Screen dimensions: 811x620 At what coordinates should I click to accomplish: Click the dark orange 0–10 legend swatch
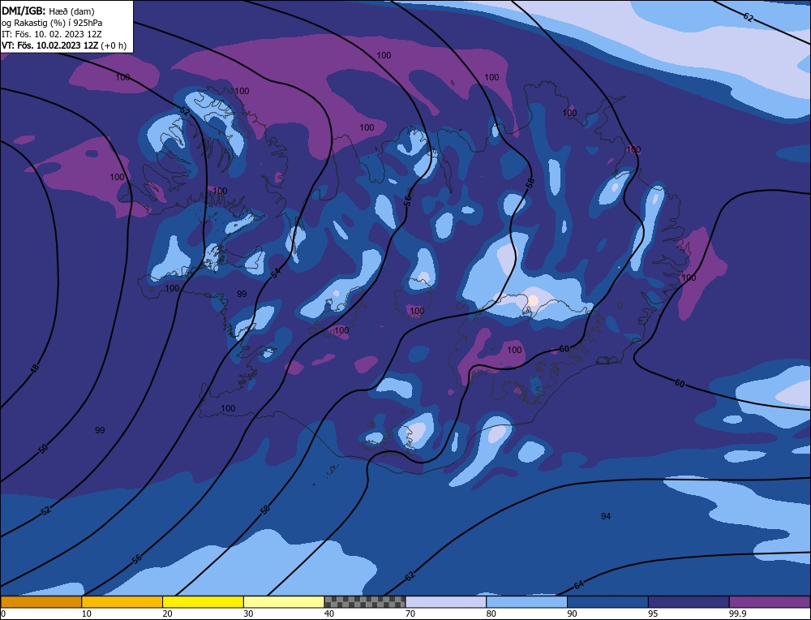coord(41,602)
